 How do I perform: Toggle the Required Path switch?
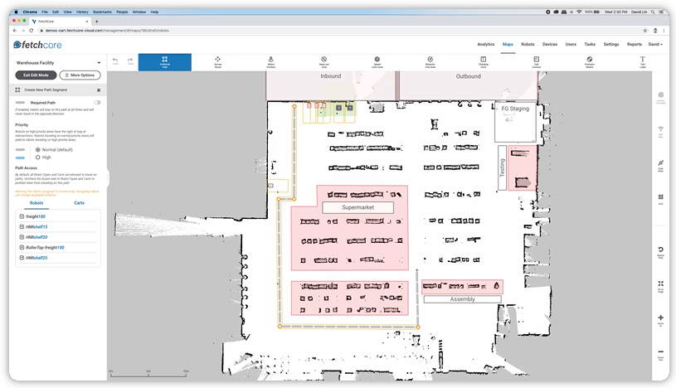[97, 102]
